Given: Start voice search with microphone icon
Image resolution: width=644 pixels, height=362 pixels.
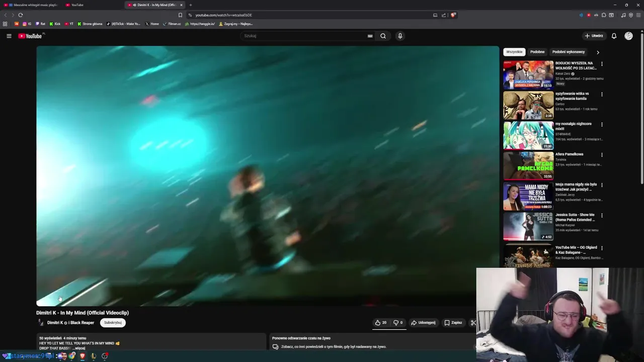Looking at the screenshot, I should (x=400, y=36).
